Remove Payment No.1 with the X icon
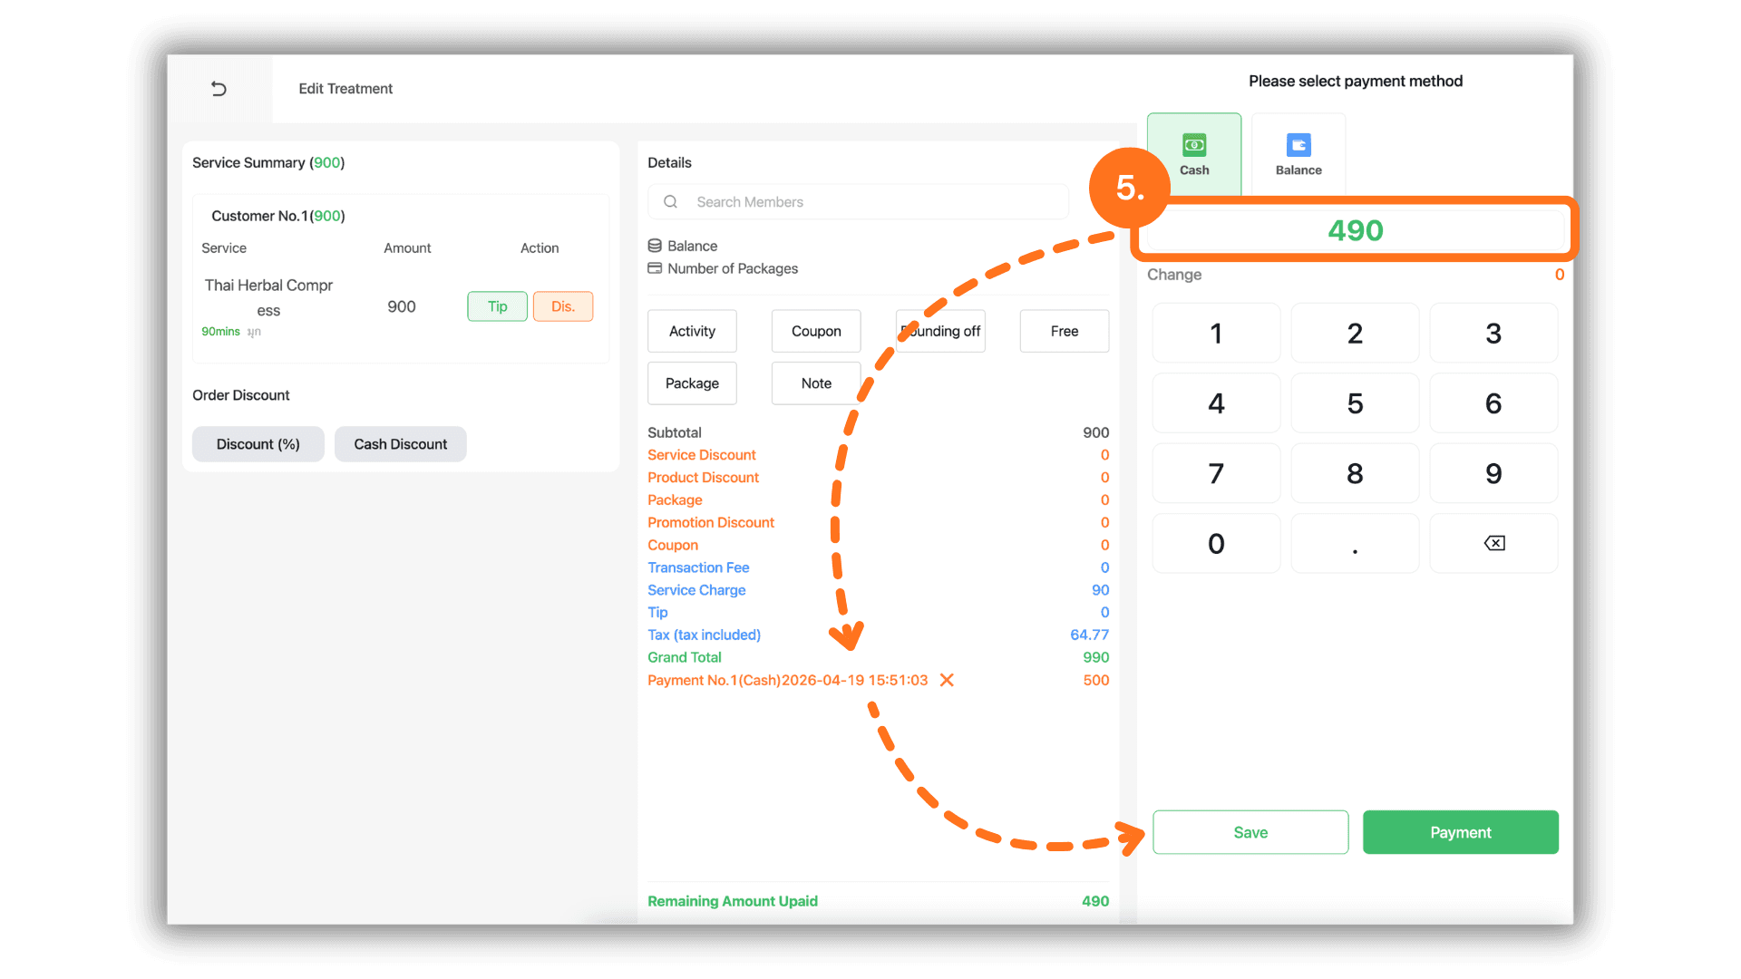Viewport: 1741px width, 979px height. pos(947,680)
